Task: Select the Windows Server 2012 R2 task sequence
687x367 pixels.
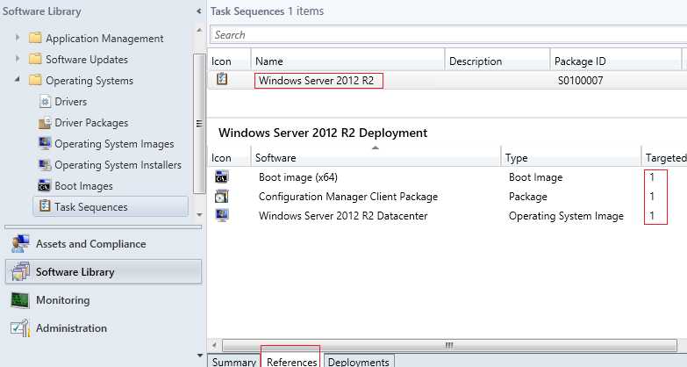Action: 317,80
